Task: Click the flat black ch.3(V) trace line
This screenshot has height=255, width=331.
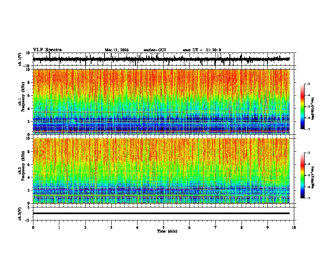Action: (161, 213)
